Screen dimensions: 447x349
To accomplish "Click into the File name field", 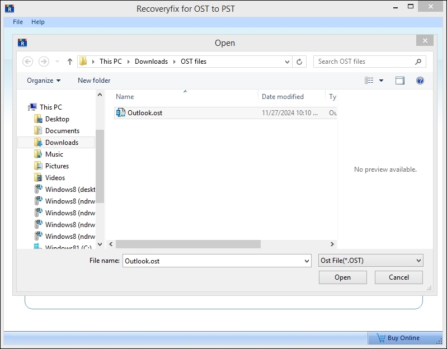I will [213, 261].
